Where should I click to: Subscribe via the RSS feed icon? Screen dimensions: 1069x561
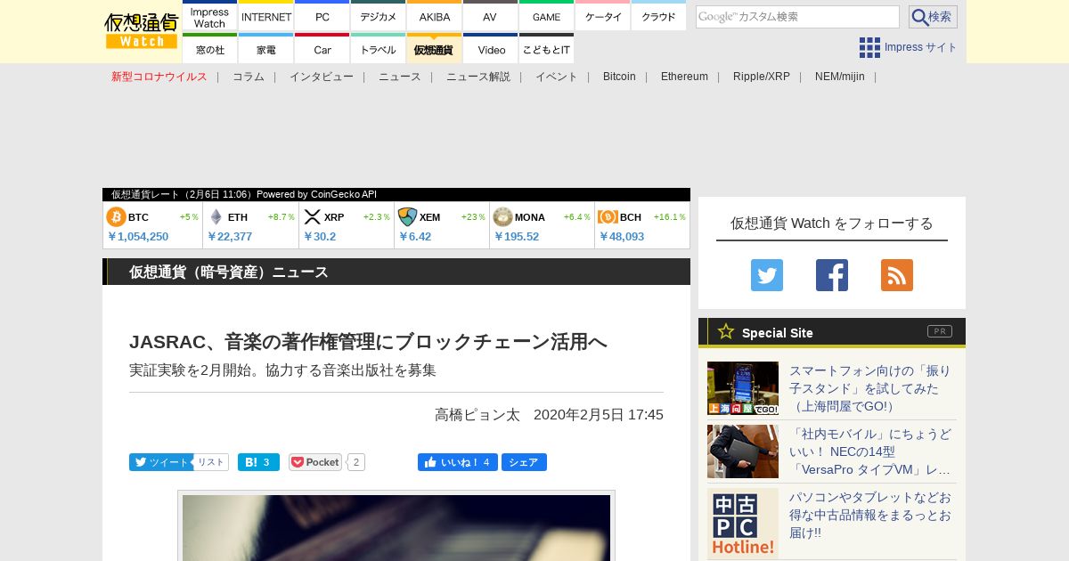tap(897, 275)
